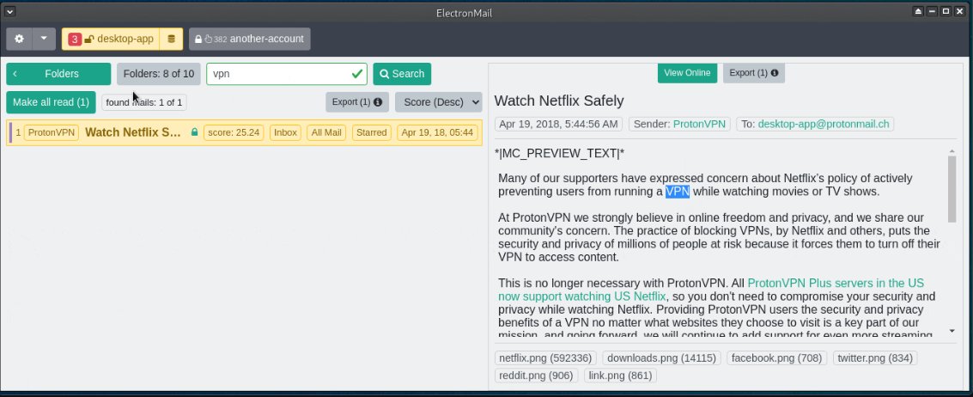The image size is (973, 397).
Task: Click the All Mail folder tag
Action: [x=326, y=132]
